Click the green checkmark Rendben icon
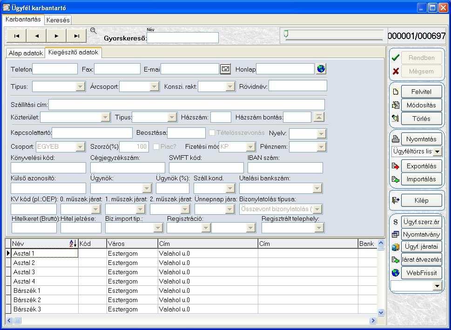Screen dimensions: 451x330 (396, 58)
